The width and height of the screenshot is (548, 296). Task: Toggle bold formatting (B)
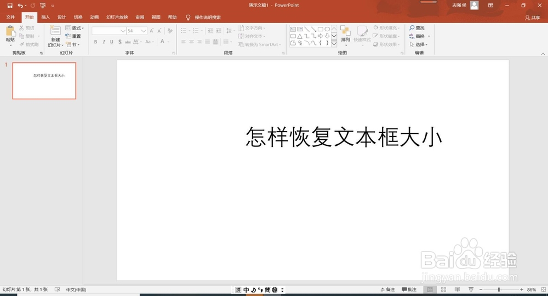tap(95, 42)
